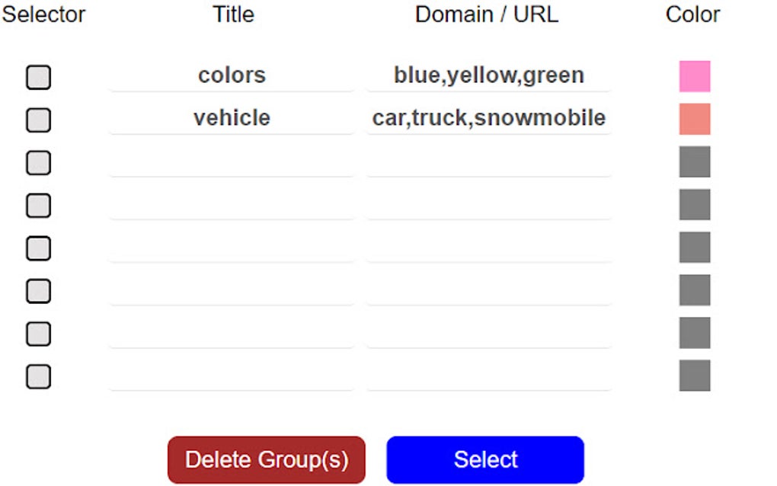Click the car,truck,snowmobile domain field
This screenshot has height=486, width=777.
coord(488,117)
